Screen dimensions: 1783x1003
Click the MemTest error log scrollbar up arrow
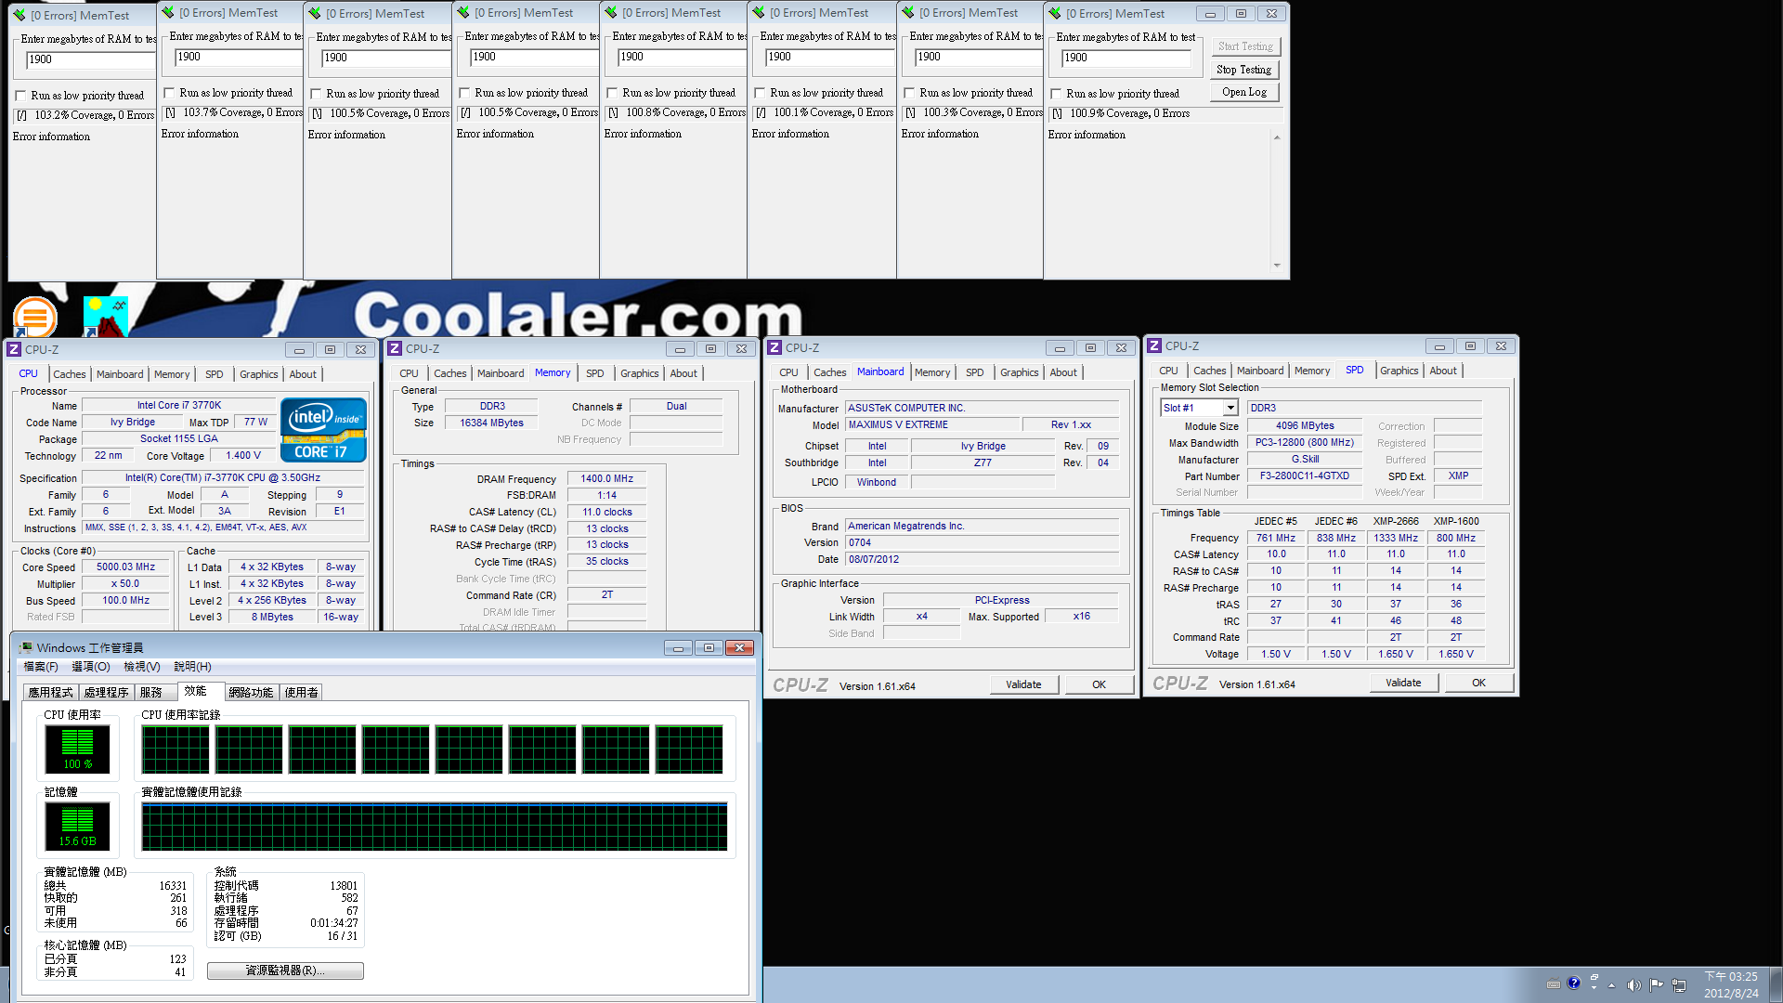pyautogui.click(x=1277, y=137)
